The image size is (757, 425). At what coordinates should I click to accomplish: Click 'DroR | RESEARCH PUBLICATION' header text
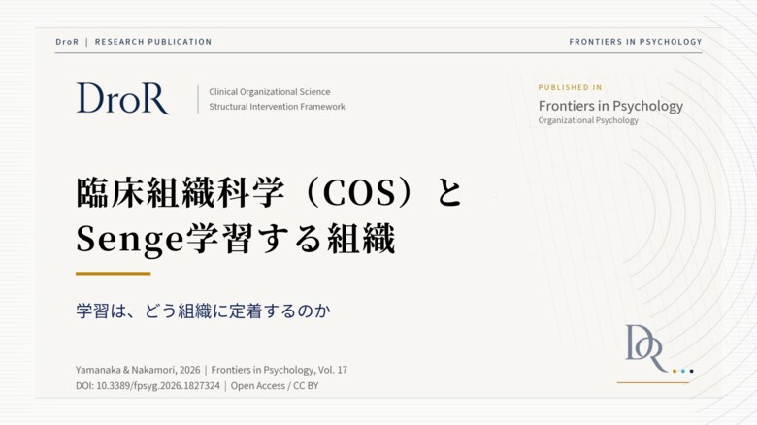pos(134,42)
